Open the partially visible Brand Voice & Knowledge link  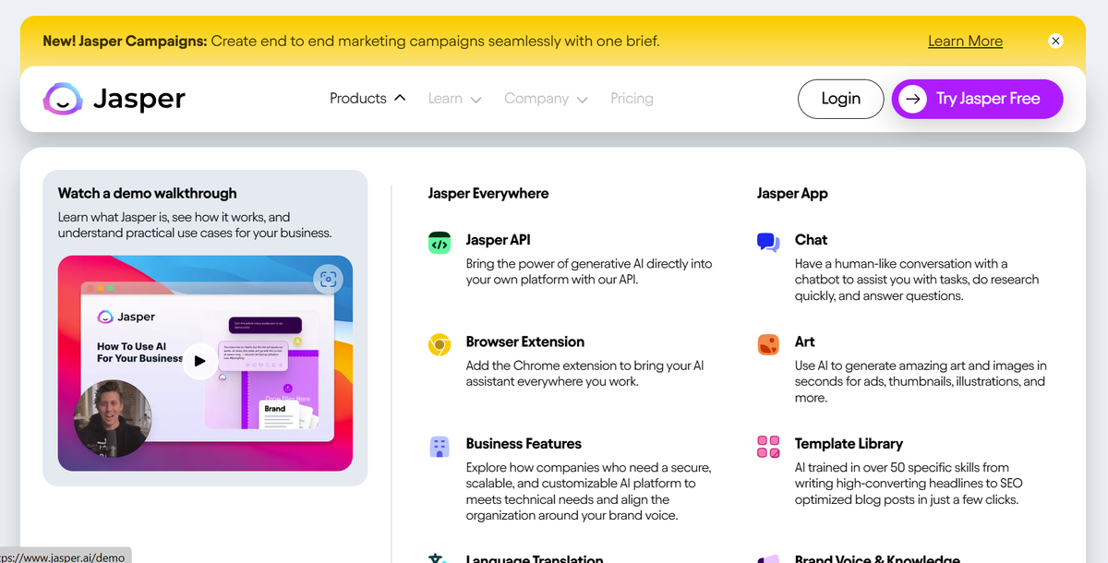(x=877, y=558)
